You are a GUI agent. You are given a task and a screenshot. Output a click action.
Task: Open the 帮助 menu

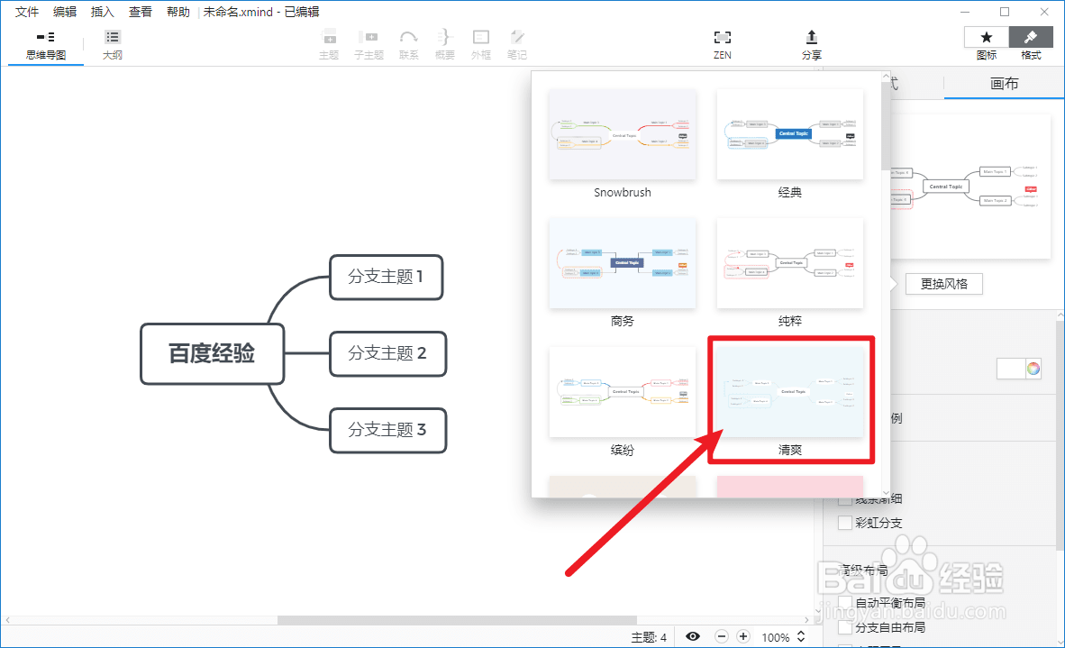pyautogui.click(x=178, y=12)
